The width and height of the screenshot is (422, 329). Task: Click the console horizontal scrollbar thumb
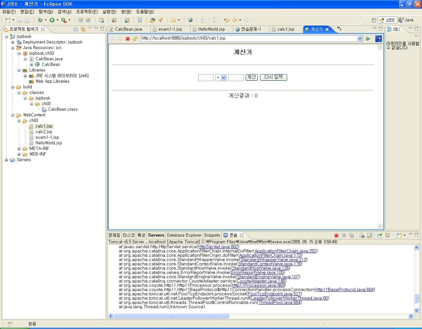tap(171, 316)
